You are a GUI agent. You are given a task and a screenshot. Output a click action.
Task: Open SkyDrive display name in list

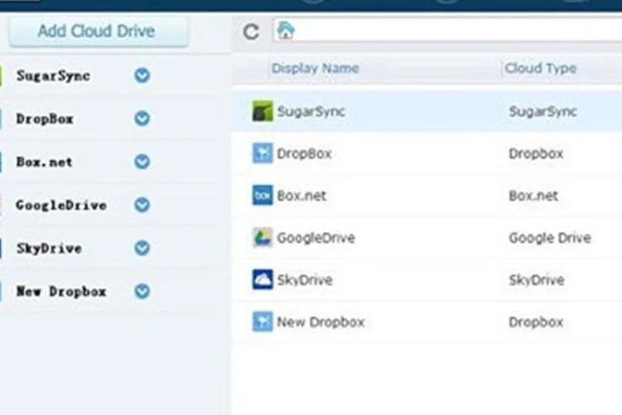(x=304, y=280)
